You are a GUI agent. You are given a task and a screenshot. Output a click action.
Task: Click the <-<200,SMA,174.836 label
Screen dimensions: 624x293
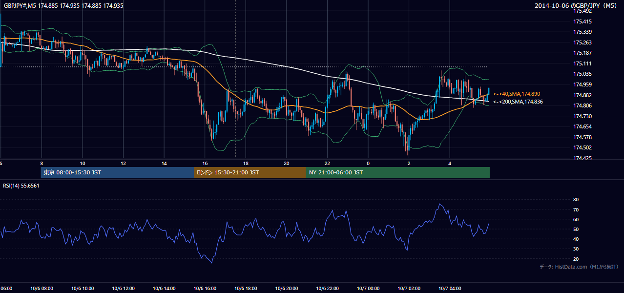(x=518, y=102)
